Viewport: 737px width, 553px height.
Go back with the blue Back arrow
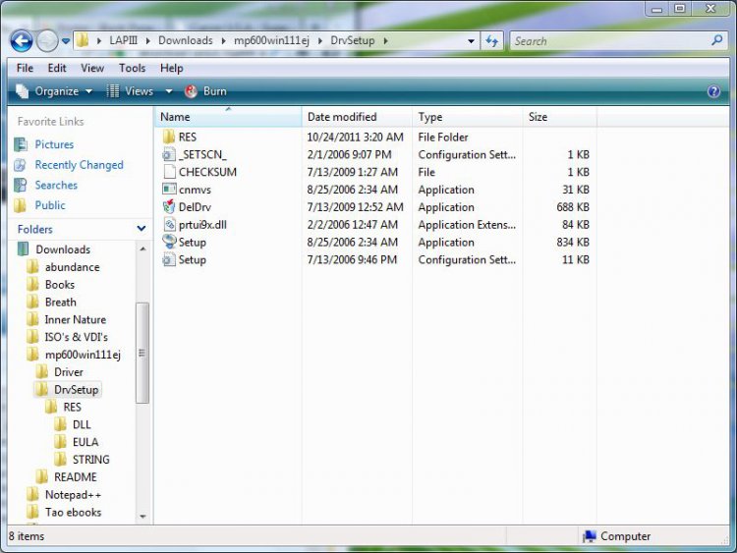click(x=22, y=41)
